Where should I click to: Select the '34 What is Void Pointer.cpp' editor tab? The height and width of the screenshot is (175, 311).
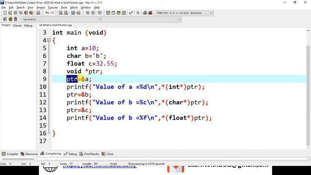(55, 25)
